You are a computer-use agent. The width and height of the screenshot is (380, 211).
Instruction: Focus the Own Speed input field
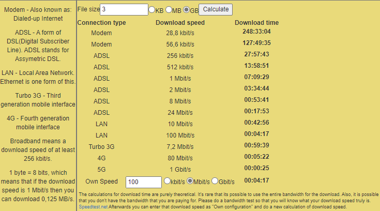point(144,182)
